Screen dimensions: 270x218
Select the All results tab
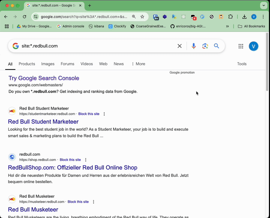[x=10, y=64]
